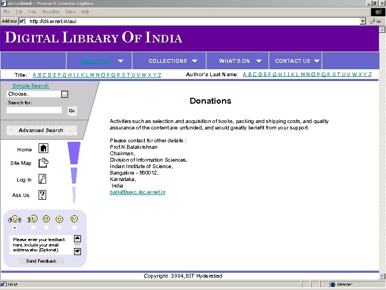Click the frowning sad smiley face
Image resolution: width=386 pixels, height=290 pixels.
(x=74, y=219)
